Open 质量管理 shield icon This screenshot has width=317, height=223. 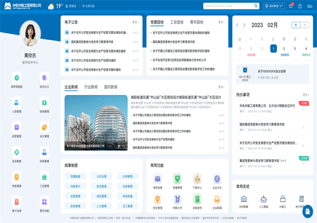tap(178, 179)
